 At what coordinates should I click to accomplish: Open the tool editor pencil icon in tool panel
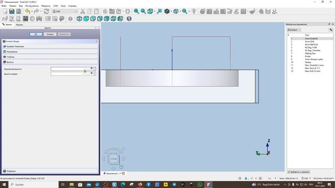[331, 30]
